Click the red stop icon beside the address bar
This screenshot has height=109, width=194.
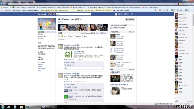coord(177,4)
